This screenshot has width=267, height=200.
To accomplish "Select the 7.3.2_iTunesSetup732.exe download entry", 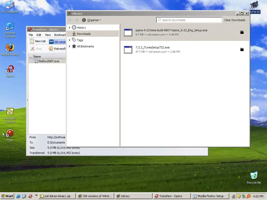I will coord(185,49).
